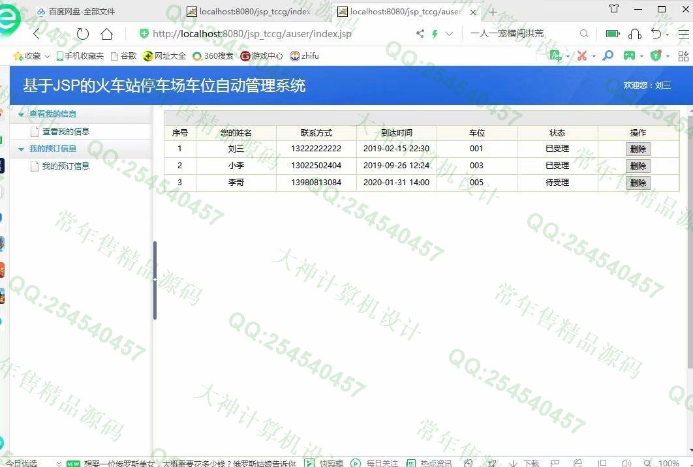Click the magnifier icon in the search box
693x467 pixels.
(x=584, y=33)
